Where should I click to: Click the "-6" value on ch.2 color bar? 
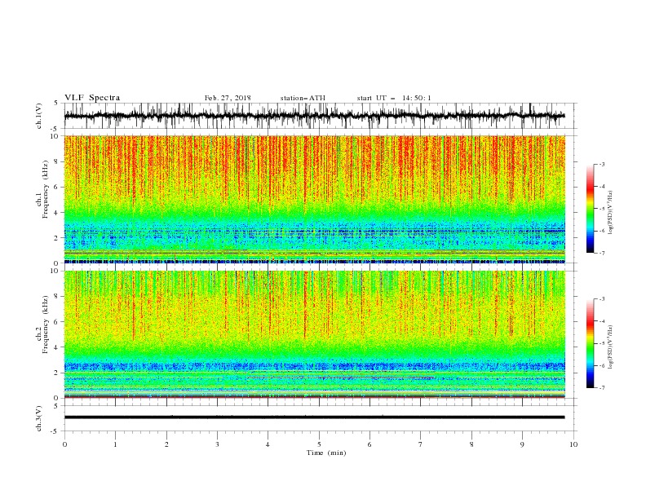point(601,365)
